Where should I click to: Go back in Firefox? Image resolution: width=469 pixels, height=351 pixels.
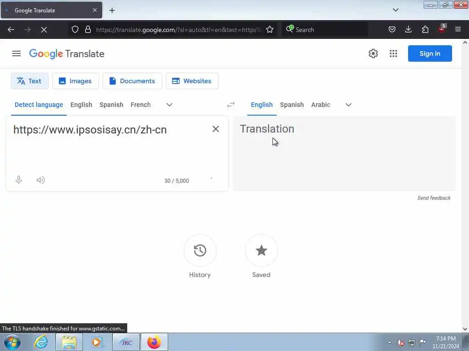click(11, 30)
